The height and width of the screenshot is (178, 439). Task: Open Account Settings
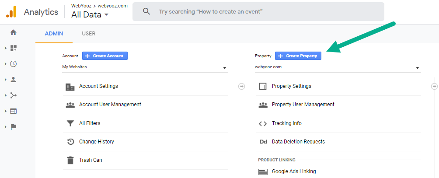[98, 86]
